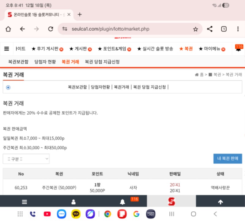
Task: Click the 내 복권 판매 button
Action: point(228,158)
